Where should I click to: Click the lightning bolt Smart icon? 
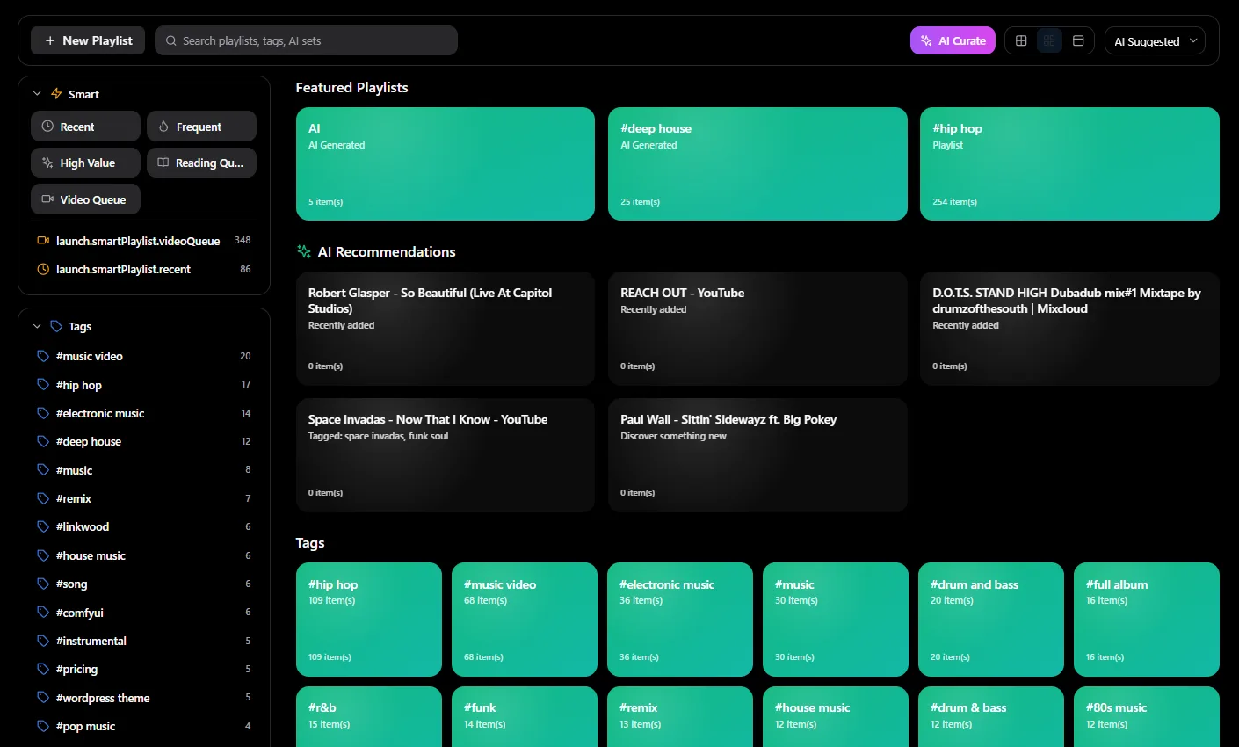(x=56, y=94)
